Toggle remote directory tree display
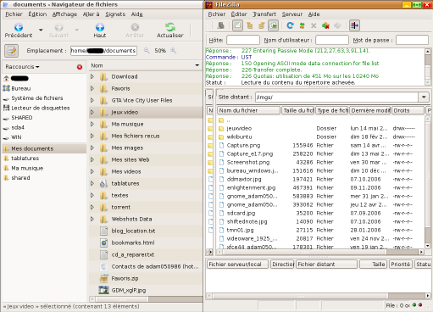 [x=262, y=25]
